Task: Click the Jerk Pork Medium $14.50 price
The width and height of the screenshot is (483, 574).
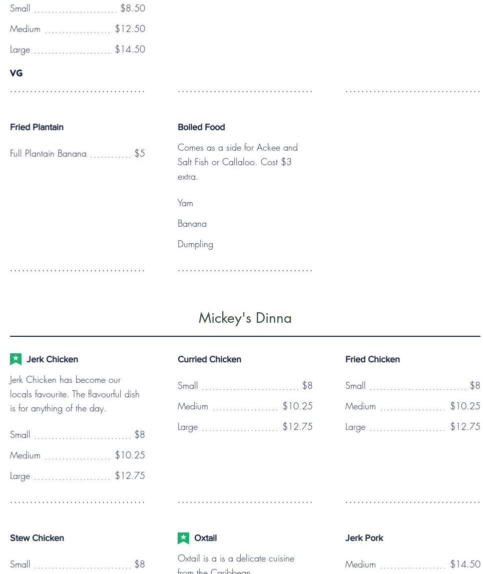Action: pos(465,564)
